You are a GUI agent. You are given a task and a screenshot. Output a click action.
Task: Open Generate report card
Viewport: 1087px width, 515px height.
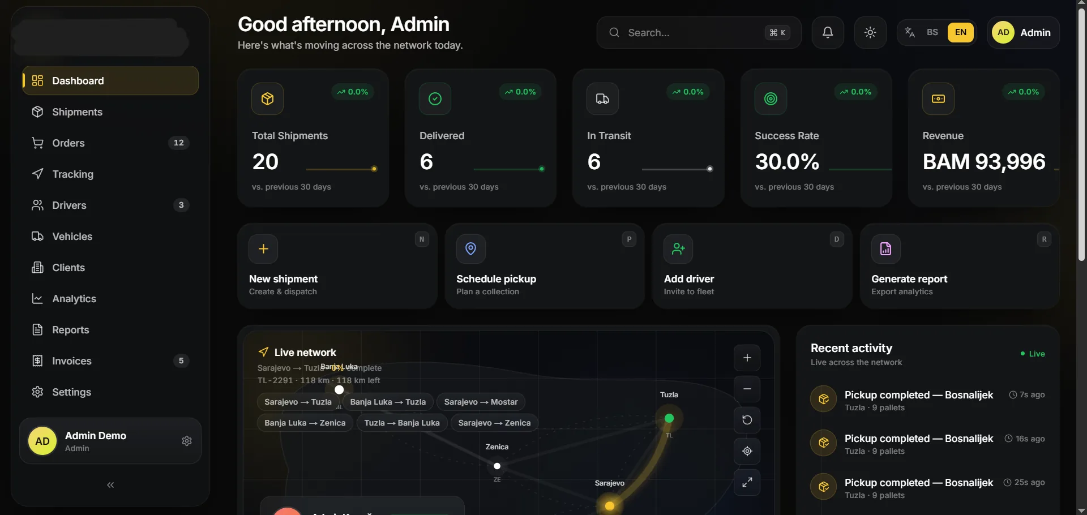[x=960, y=266]
